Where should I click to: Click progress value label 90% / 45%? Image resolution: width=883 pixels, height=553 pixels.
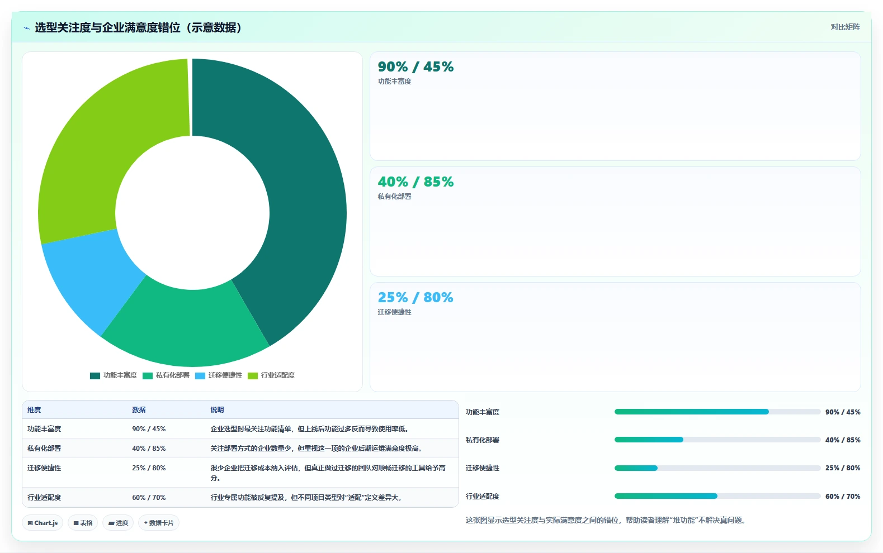coord(843,412)
